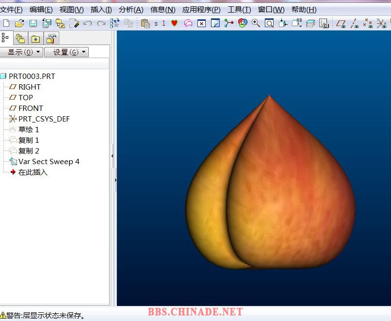This screenshot has height=321, width=391.
Task: Click the Save diskette icon
Action: pos(33,23)
